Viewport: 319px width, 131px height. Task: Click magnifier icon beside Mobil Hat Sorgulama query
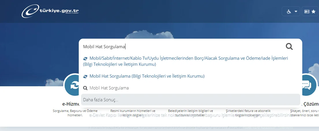[85, 88]
